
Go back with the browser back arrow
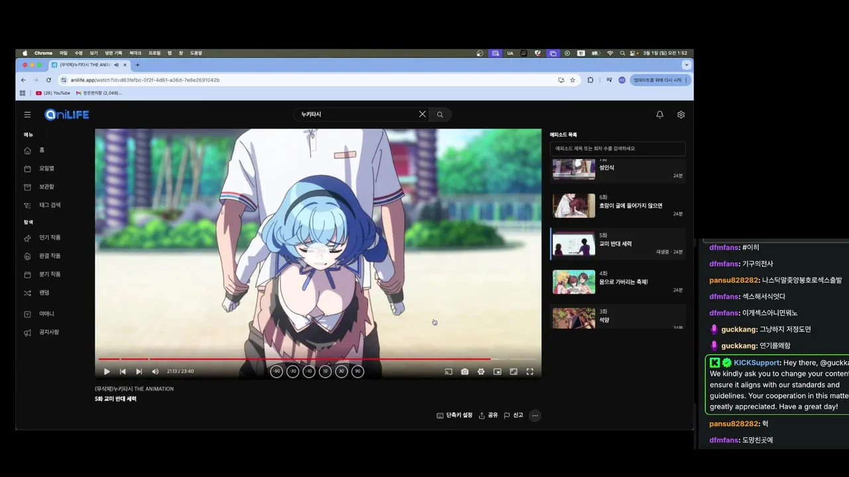tap(23, 80)
